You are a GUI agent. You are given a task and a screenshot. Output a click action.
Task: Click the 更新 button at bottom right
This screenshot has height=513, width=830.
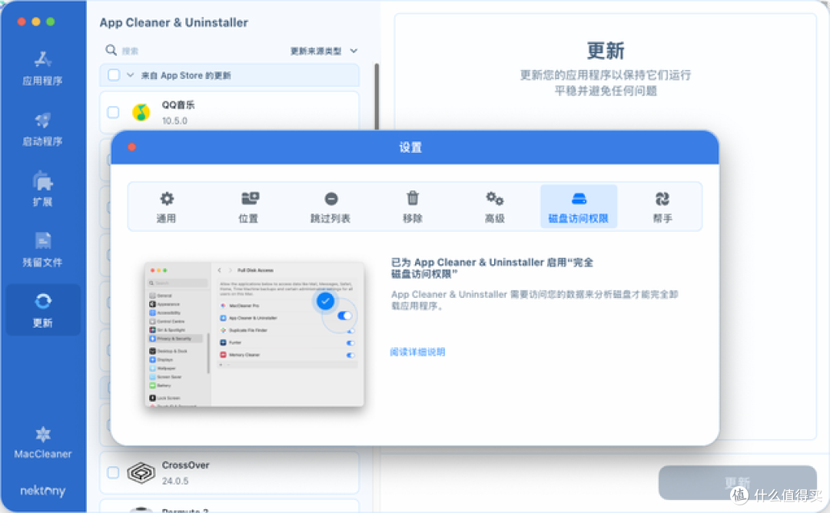(737, 482)
